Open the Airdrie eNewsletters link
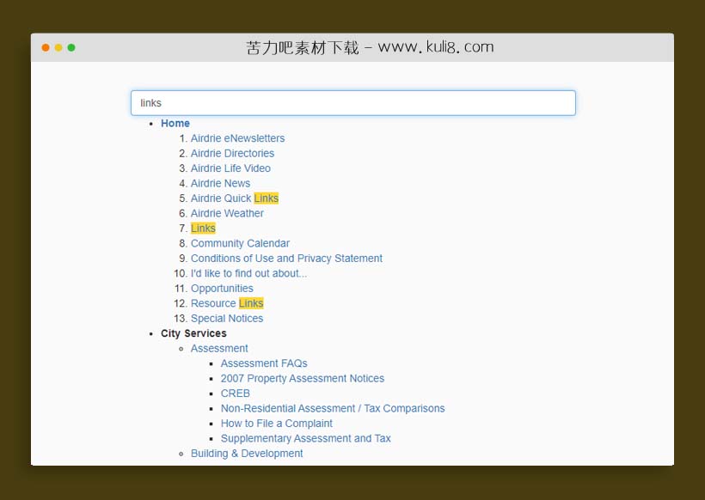The image size is (705, 500). click(x=237, y=138)
